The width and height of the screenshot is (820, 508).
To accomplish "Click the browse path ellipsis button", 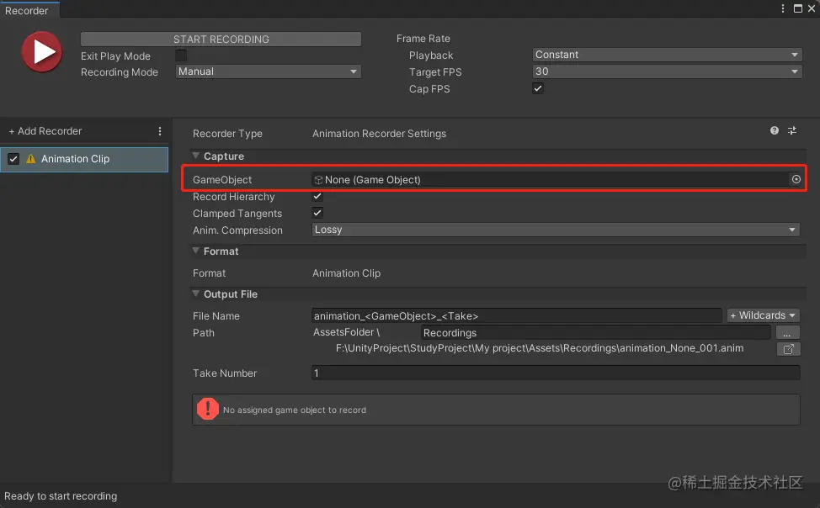I will (787, 332).
